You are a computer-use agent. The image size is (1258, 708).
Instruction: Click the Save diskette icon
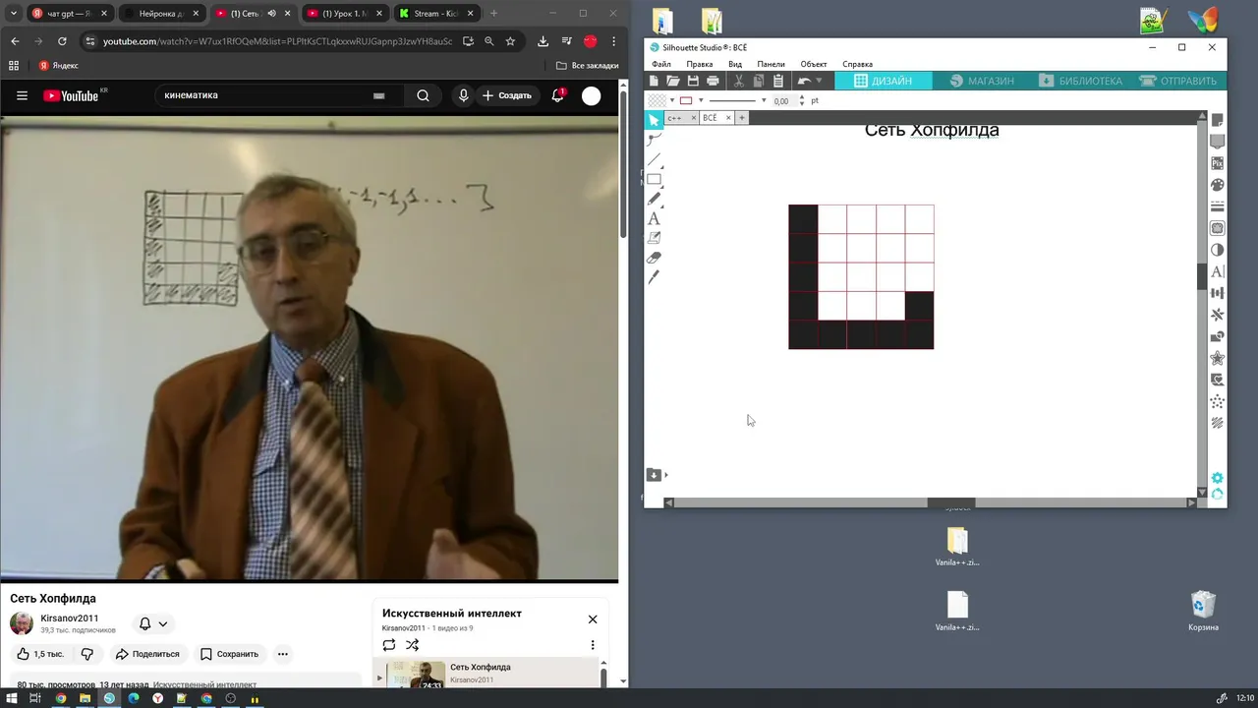click(693, 81)
